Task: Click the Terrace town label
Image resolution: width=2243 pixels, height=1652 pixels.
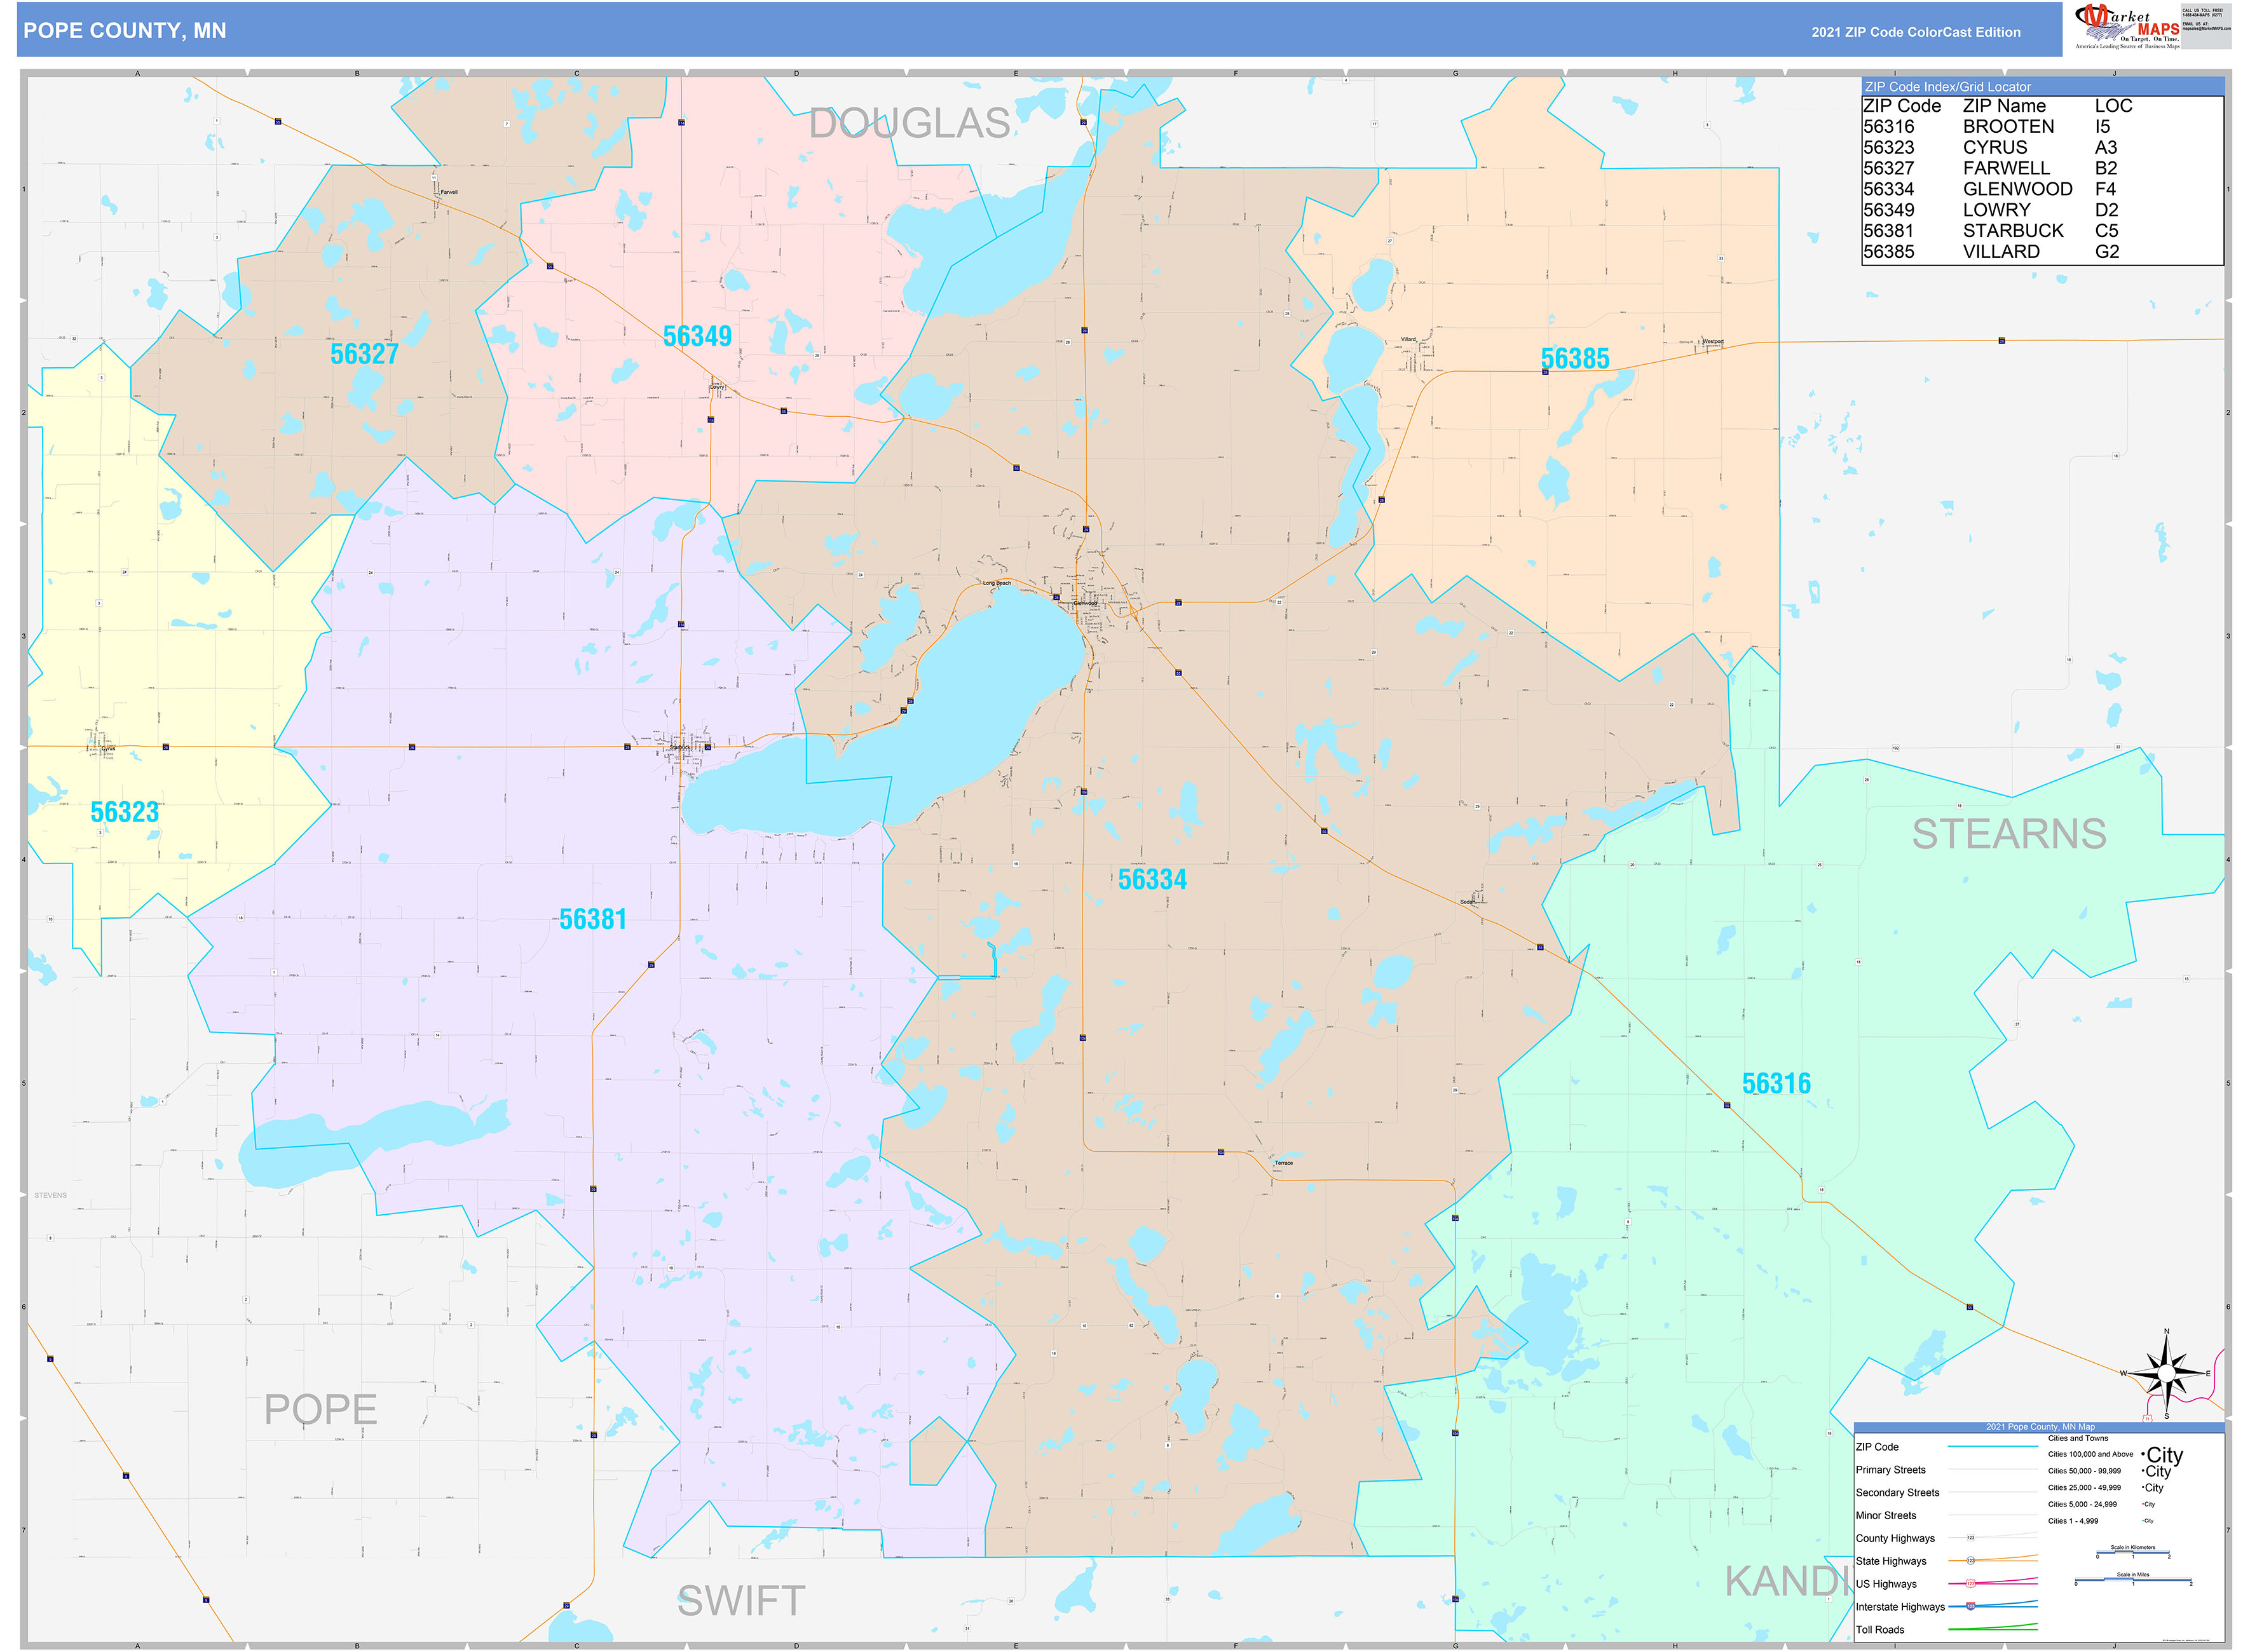Action: point(1283,1163)
